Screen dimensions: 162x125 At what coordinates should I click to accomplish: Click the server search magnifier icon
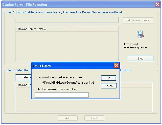click(141, 35)
